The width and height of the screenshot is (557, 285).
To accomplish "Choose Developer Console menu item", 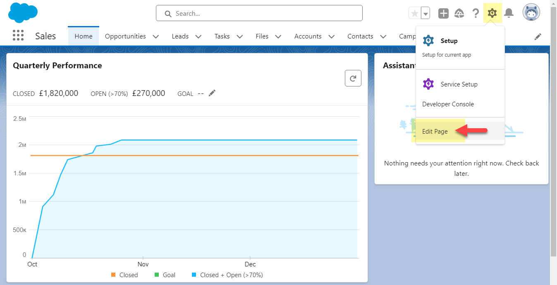I will click(448, 104).
